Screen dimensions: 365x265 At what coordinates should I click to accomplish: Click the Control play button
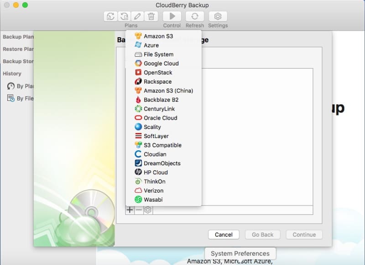tap(172, 16)
